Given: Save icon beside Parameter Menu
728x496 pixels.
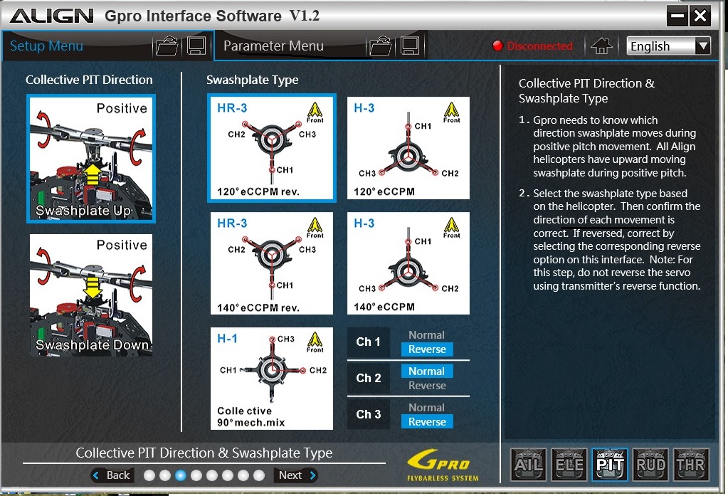Looking at the screenshot, I should (x=410, y=46).
